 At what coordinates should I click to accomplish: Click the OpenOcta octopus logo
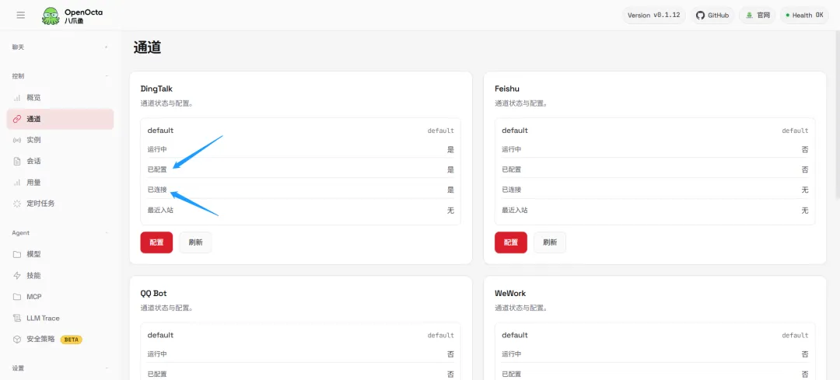pyautogui.click(x=51, y=16)
